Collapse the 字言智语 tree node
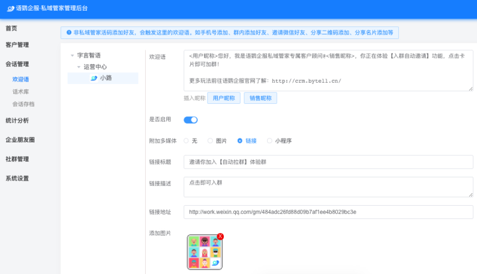 pyautogui.click(x=72, y=56)
